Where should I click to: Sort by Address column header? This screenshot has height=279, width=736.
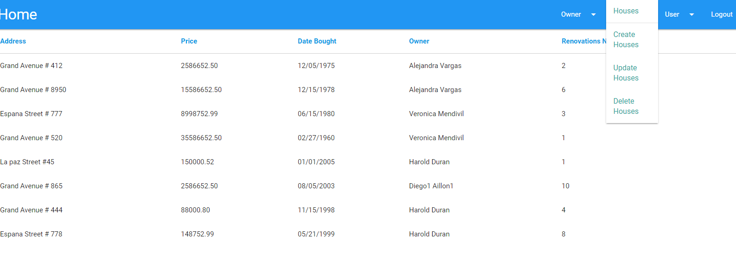[x=13, y=41]
